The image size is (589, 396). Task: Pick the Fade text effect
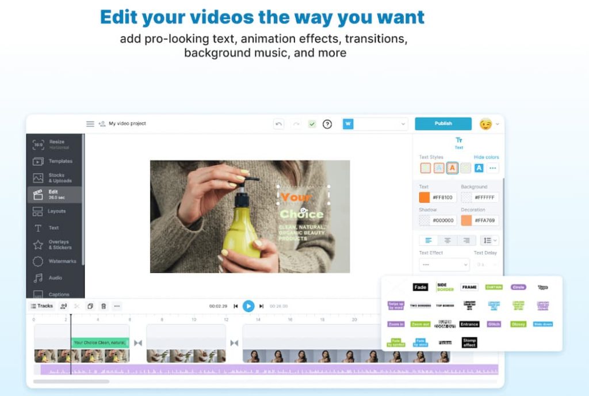(x=420, y=287)
